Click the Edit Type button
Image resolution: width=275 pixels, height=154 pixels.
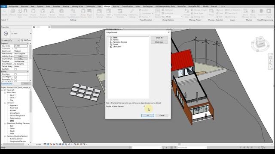pos(26,40)
